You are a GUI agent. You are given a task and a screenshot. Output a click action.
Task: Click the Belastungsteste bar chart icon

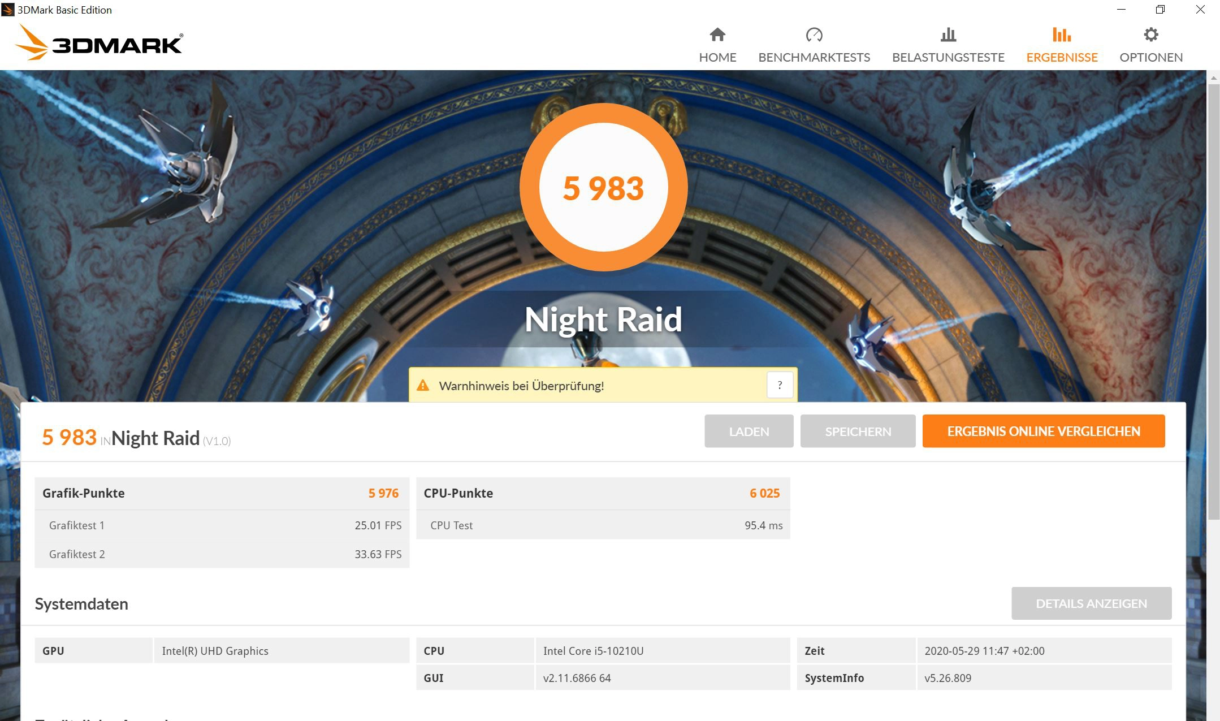click(x=948, y=34)
